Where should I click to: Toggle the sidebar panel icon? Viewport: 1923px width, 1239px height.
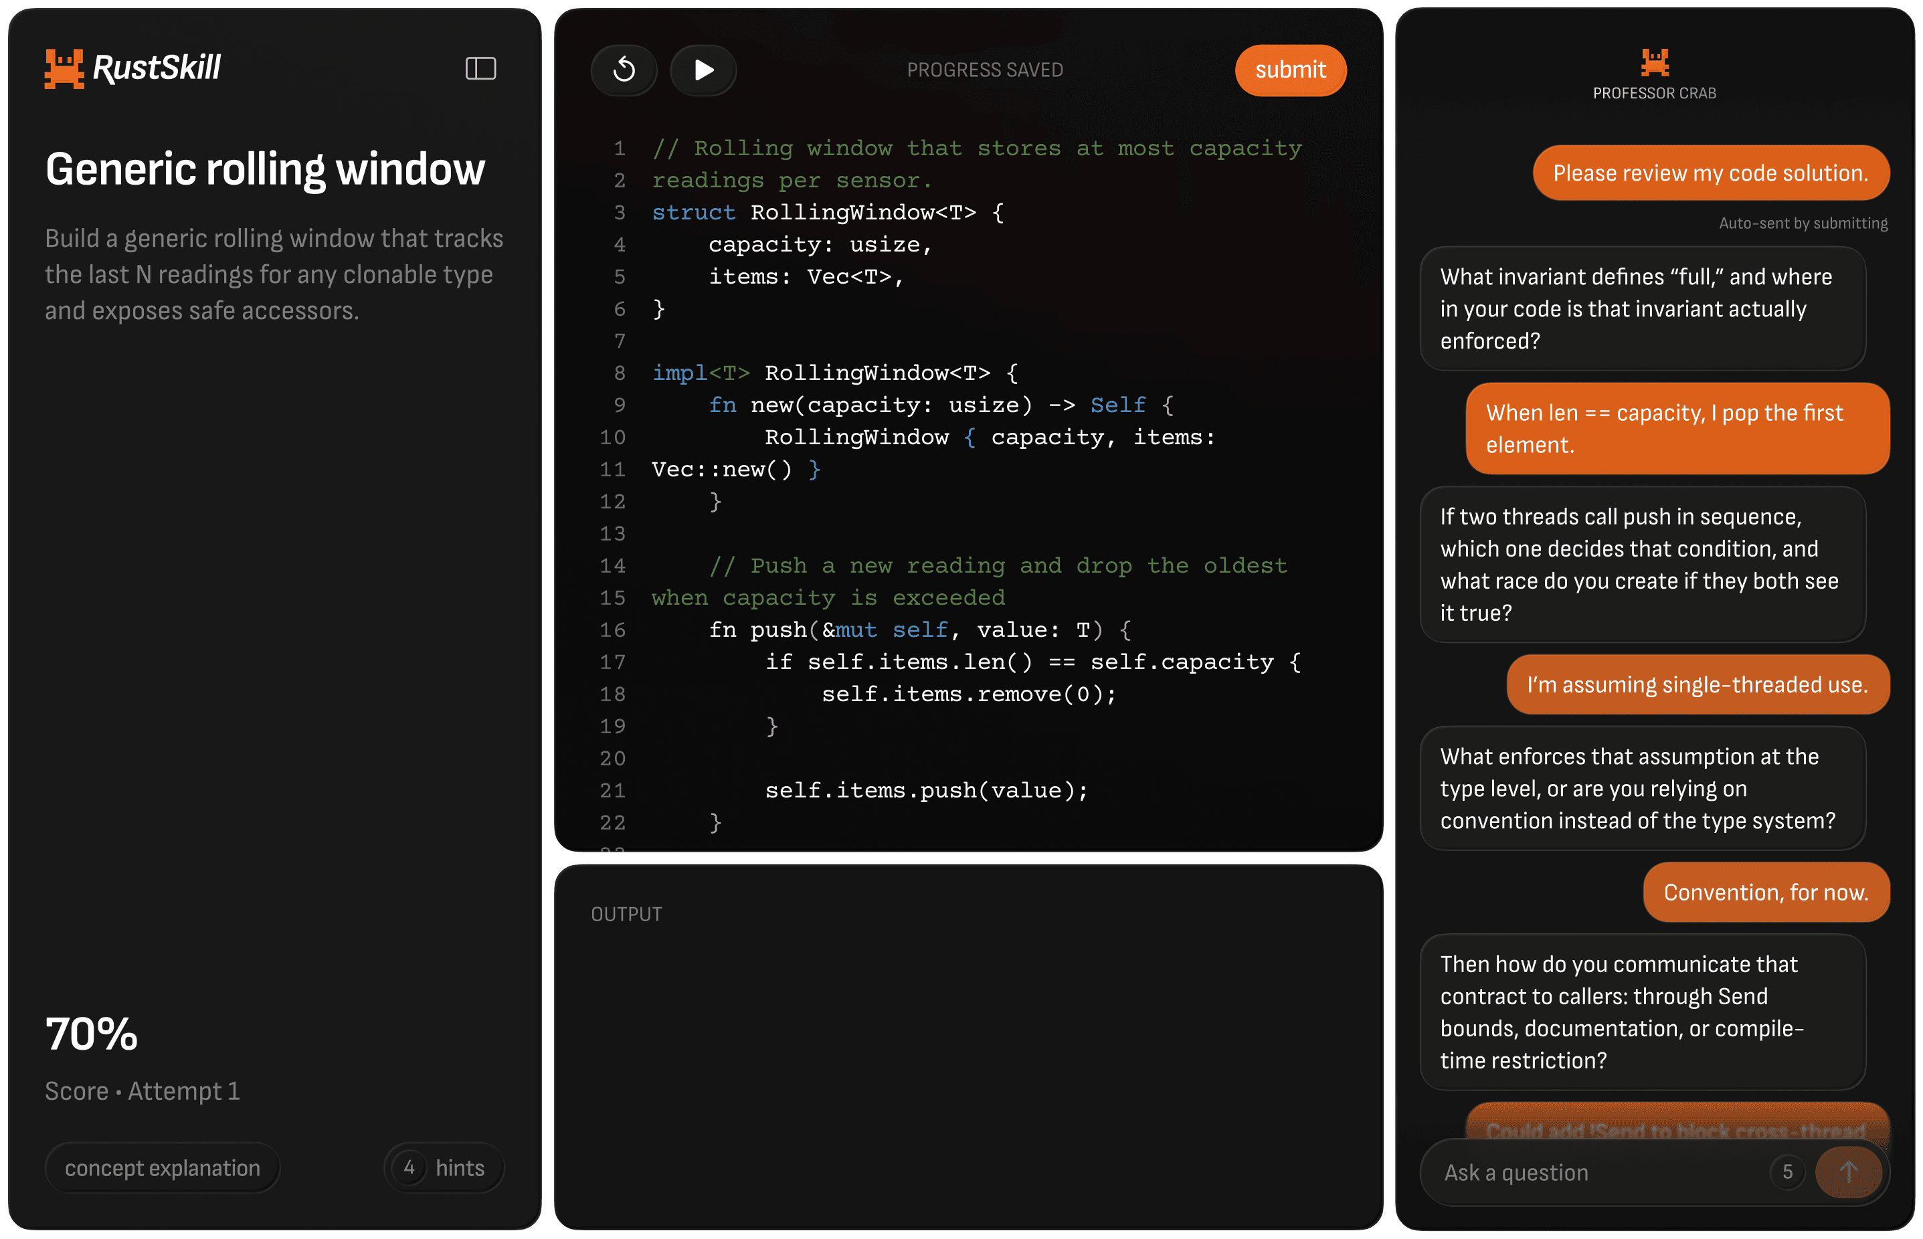[480, 68]
